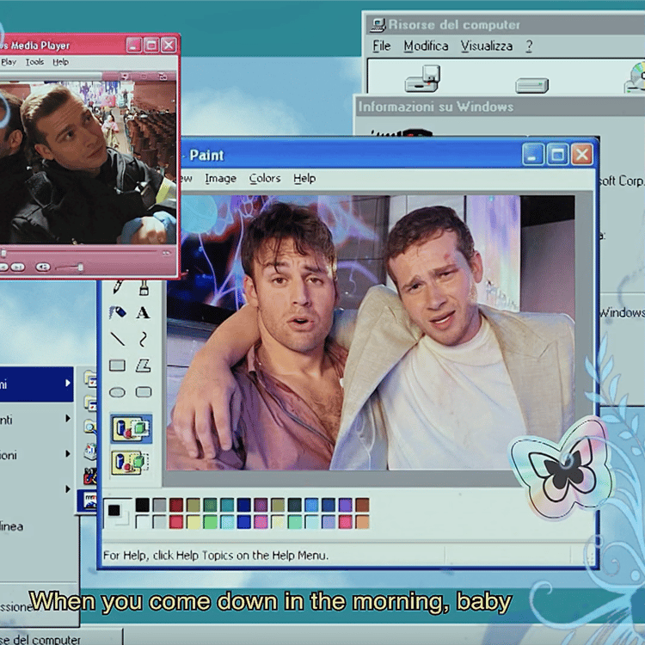Select the Brush tool in Paint
The height and width of the screenshot is (645, 645).
(x=144, y=287)
